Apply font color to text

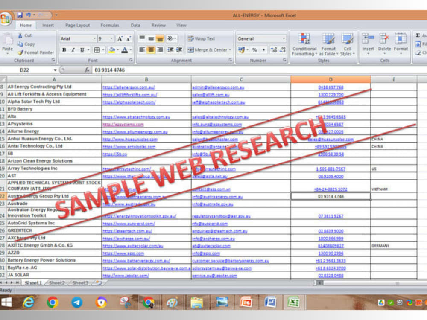(x=124, y=50)
